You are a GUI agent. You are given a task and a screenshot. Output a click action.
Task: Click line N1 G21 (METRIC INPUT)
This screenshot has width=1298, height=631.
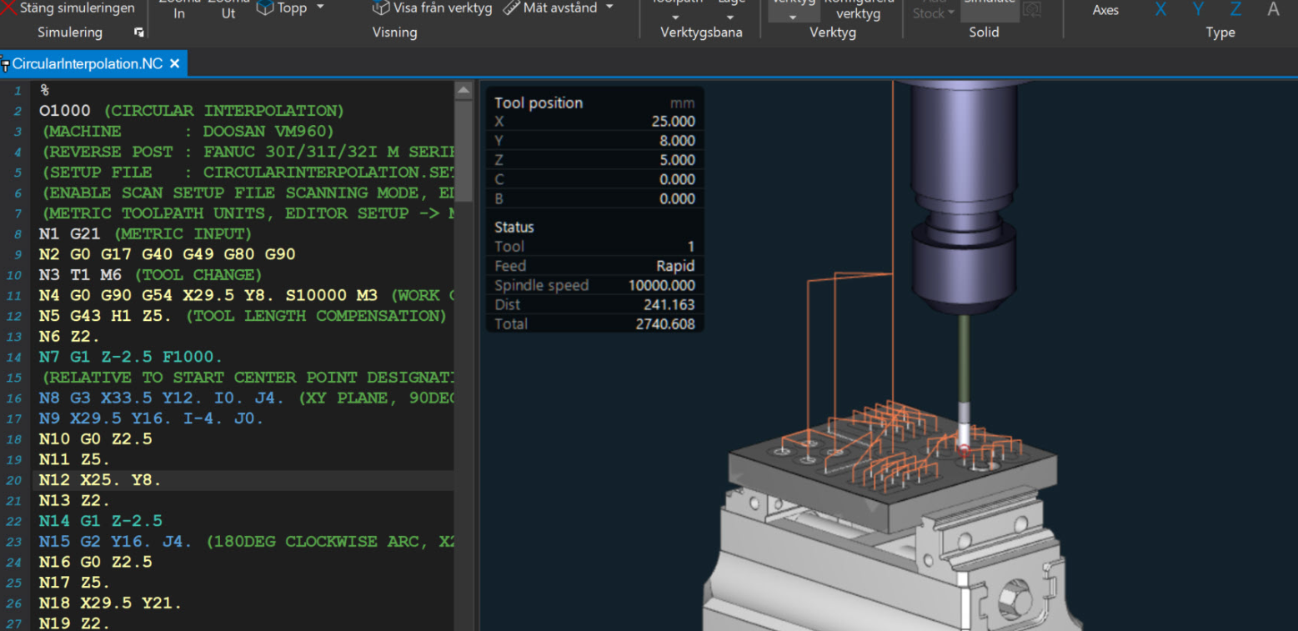pyautogui.click(x=145, y=234)
